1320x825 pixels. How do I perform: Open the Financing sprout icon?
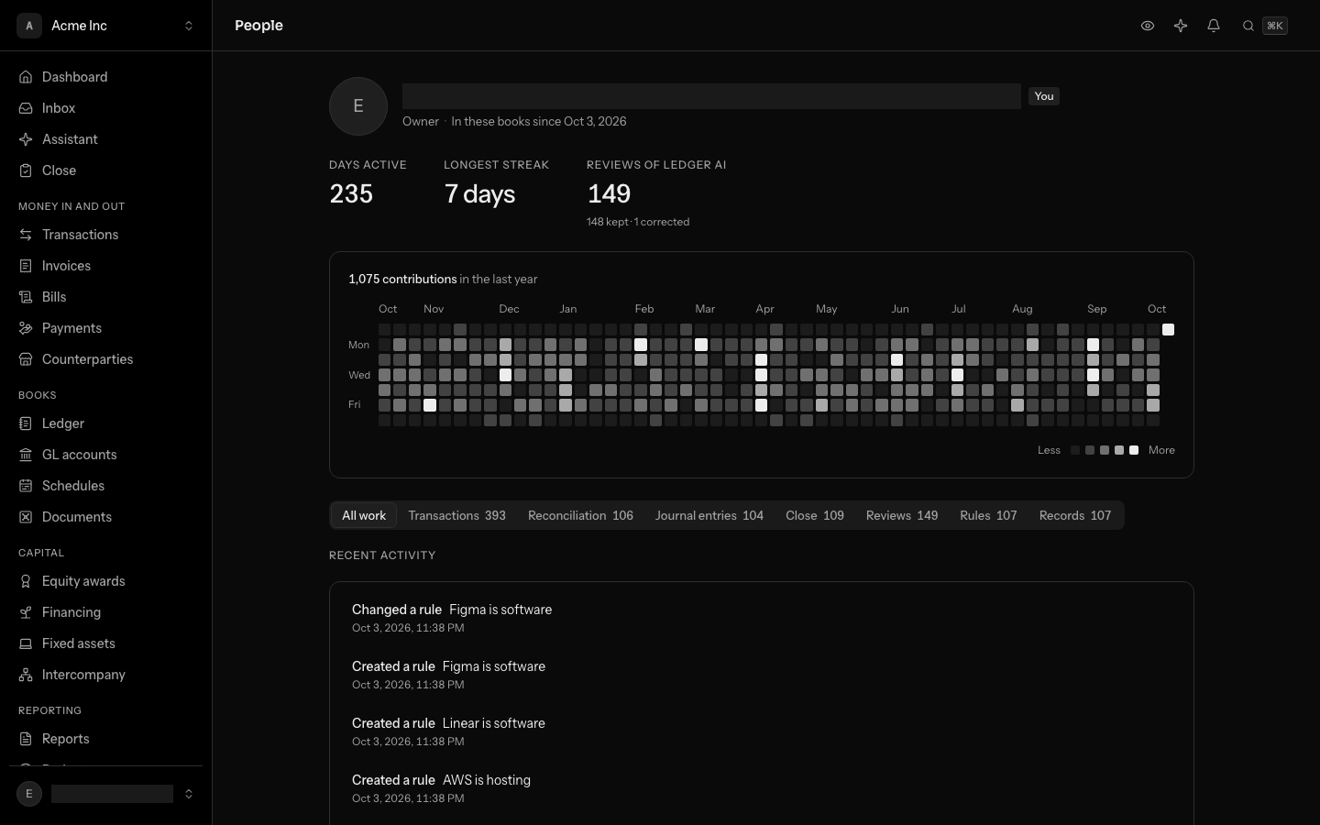(26, 612)
